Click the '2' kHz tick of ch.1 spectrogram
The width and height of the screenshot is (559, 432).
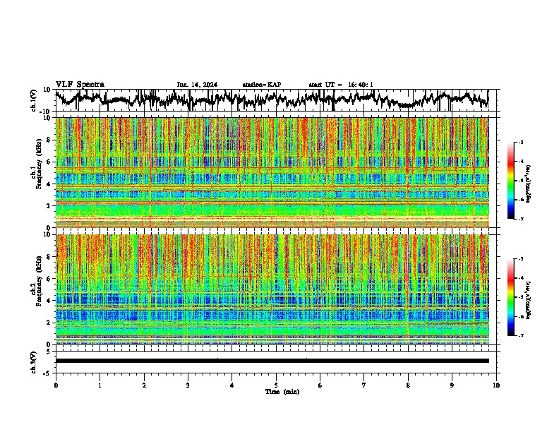[x=49, y=205]
